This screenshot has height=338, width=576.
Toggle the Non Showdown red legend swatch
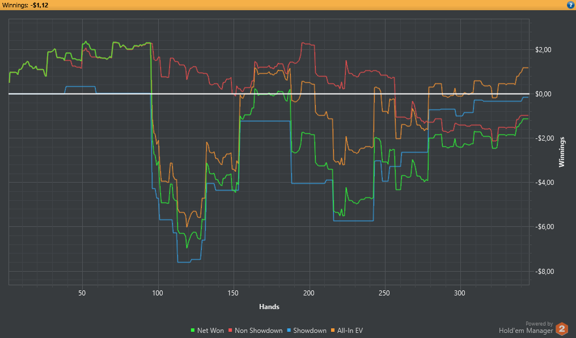230,331
